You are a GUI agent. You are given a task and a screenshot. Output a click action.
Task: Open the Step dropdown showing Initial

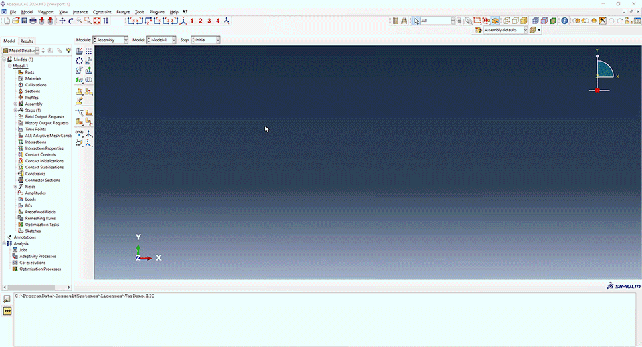coord(205,40)
